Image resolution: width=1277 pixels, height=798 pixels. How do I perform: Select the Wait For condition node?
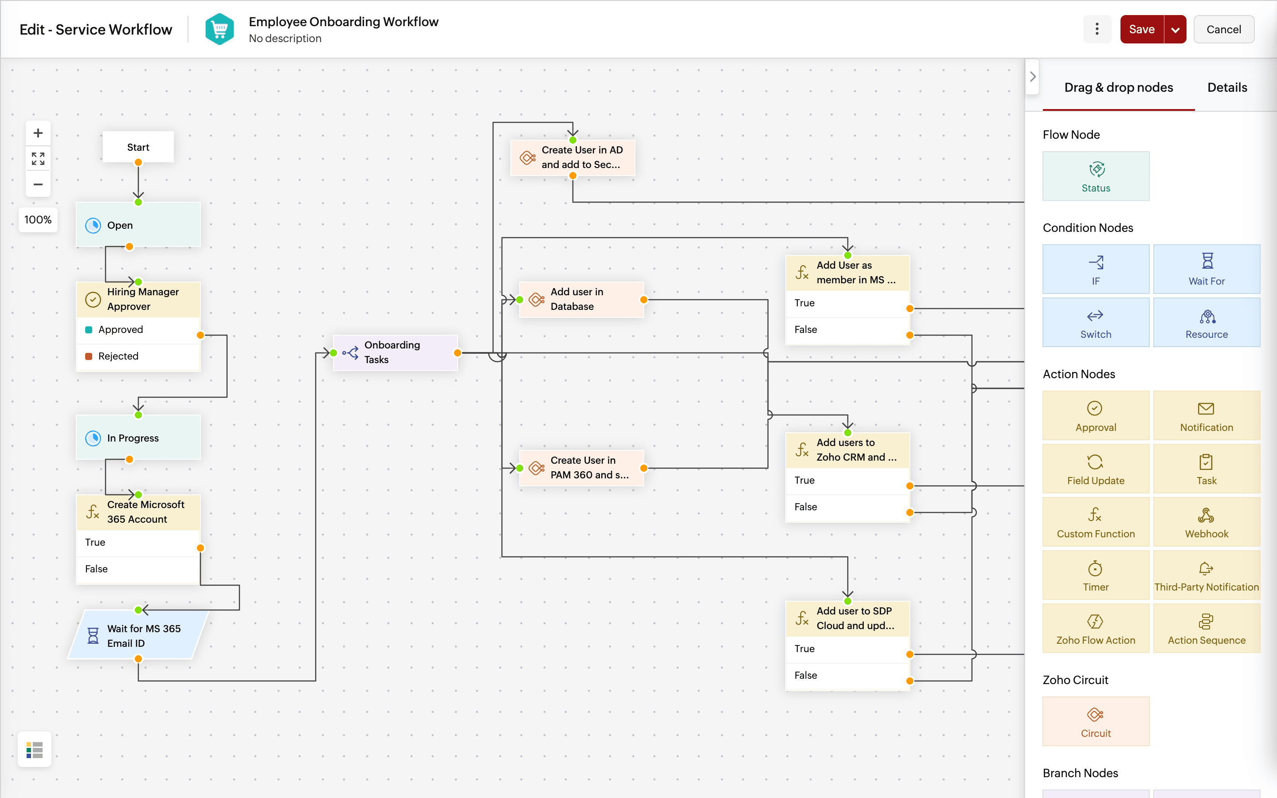1207,269
